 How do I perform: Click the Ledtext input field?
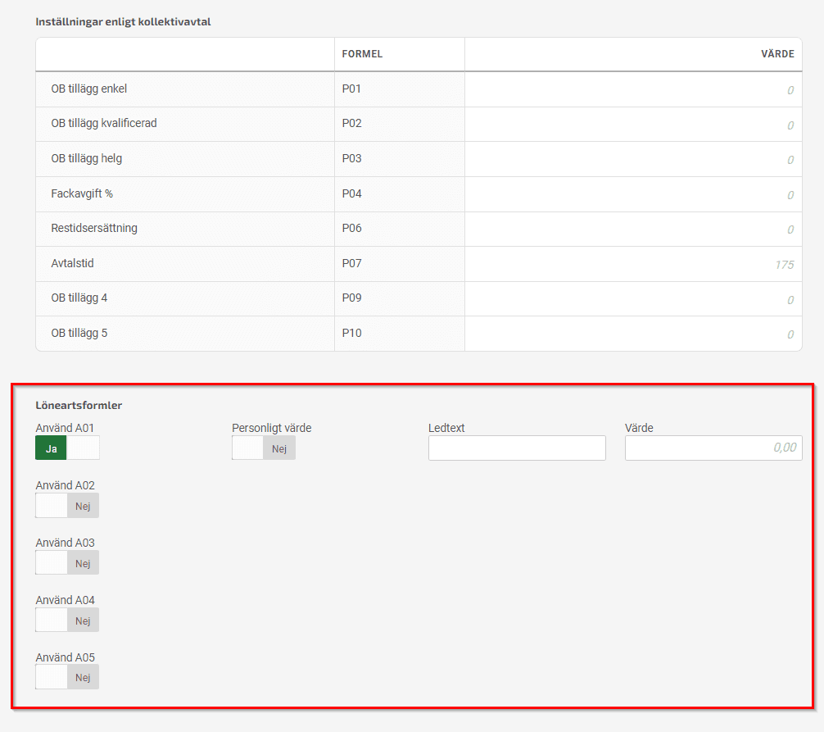pos(517,448)
